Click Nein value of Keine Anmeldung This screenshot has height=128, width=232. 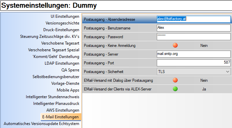(204, 46)
